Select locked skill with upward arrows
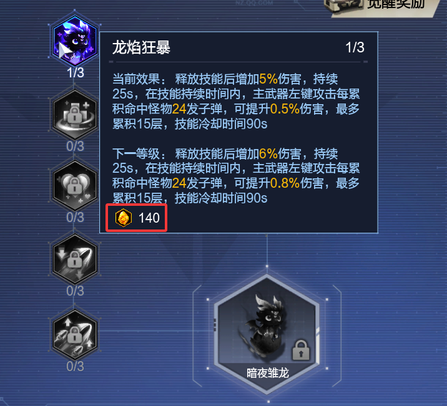The width and height of the screenshot is (447, 406). 75,335
